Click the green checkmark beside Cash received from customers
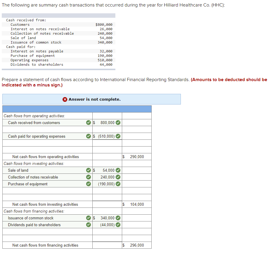Image resolution: width=280 pixels, height=254 pixels. (88, 123)
